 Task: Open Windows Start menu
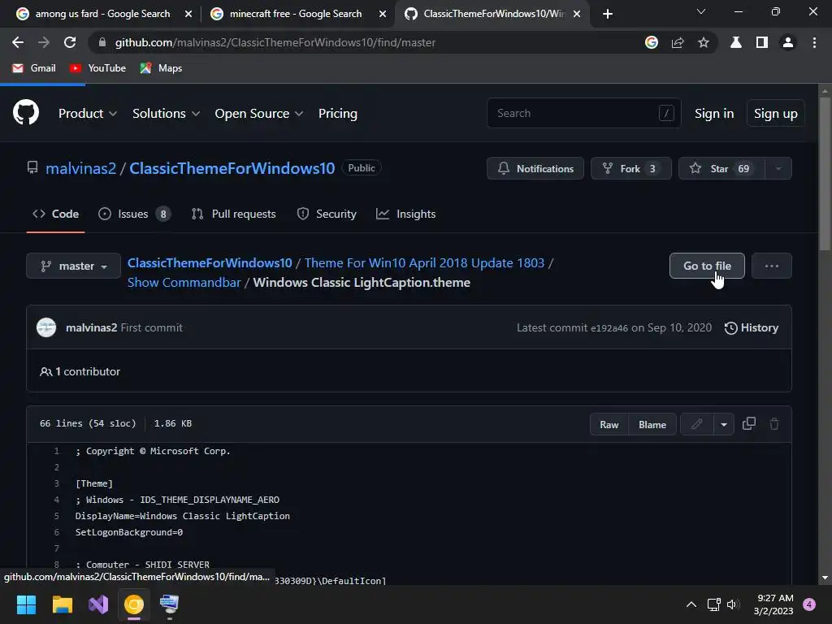pos(26,604)
